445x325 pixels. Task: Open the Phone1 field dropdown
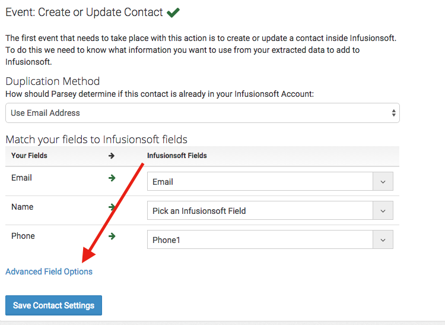tap(270, 239)
